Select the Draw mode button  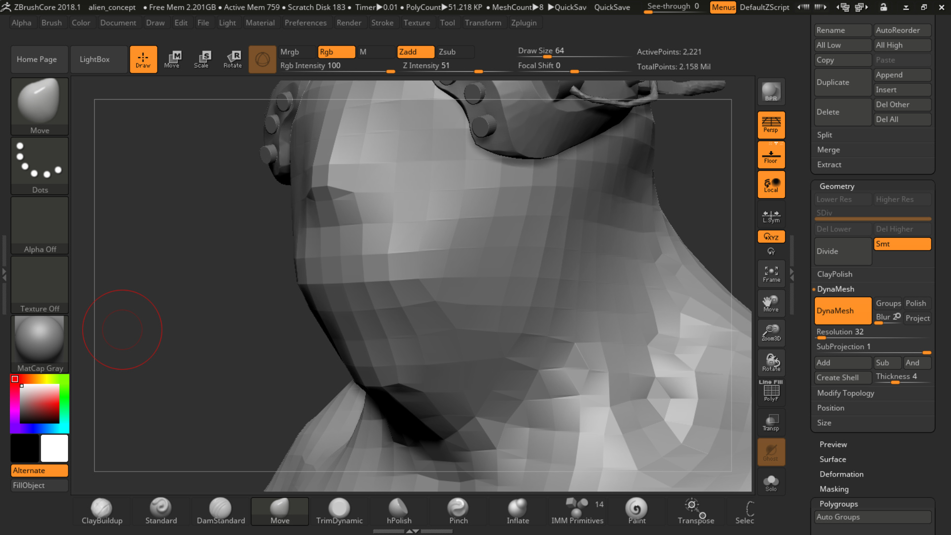[143, 59]
